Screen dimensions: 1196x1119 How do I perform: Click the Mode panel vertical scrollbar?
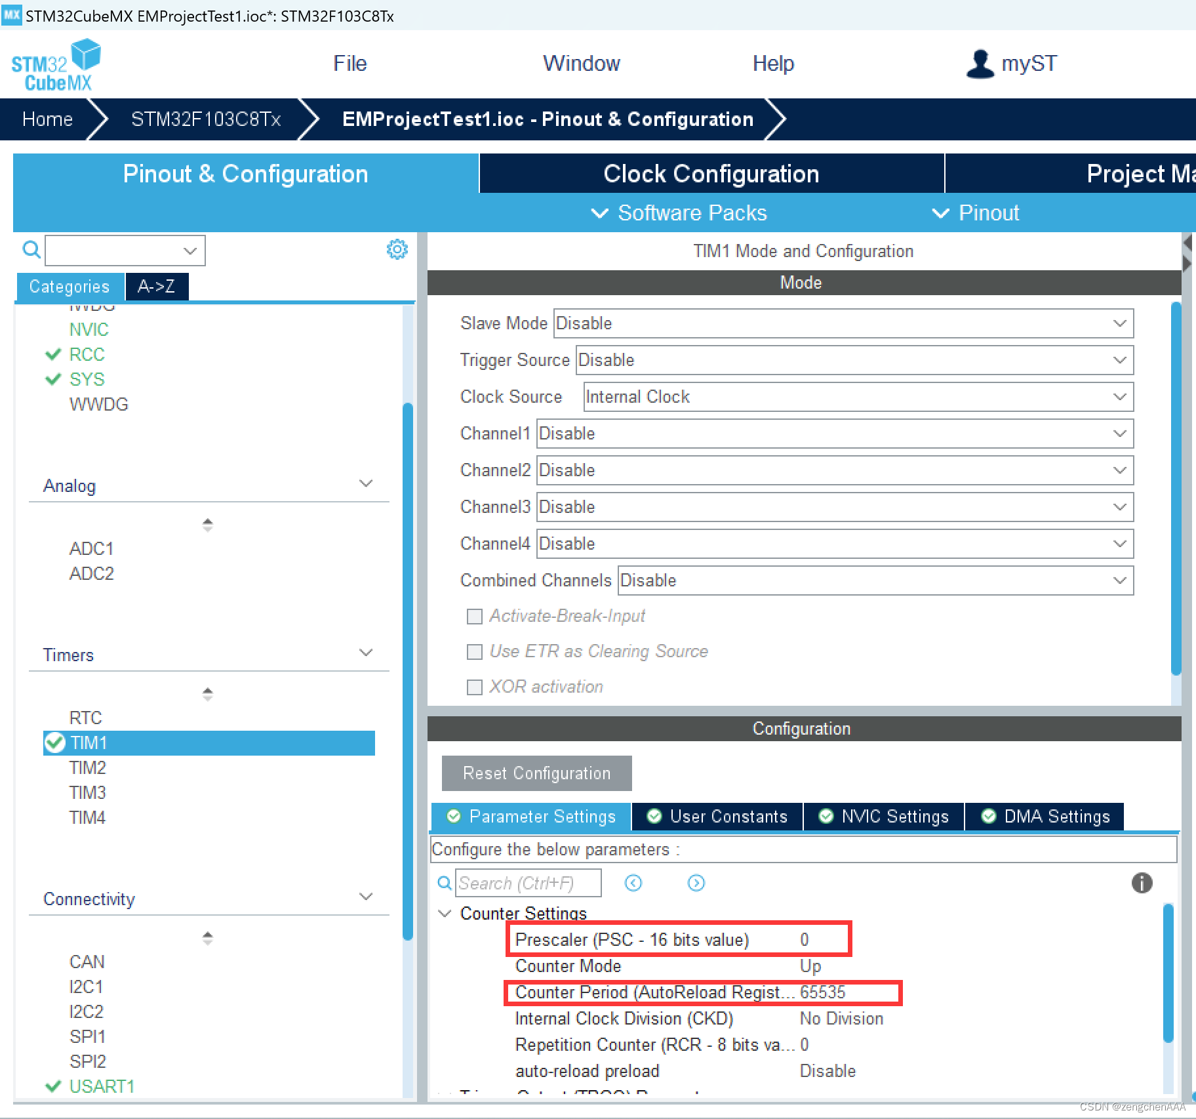click(x=1176, y=489)
